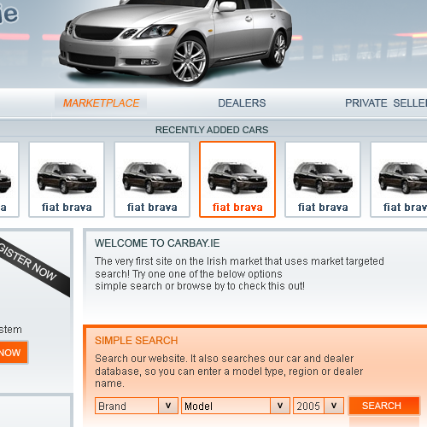Click the REGISTER NOW ribbon banner
The image size is (427, 427).
[x=32, y=264]
